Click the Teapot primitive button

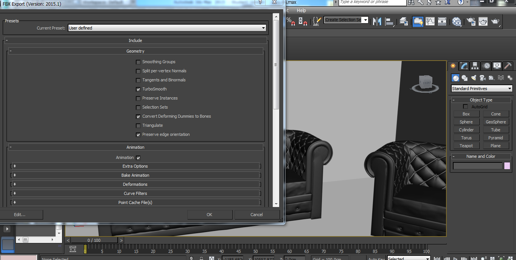coord(466,146)
